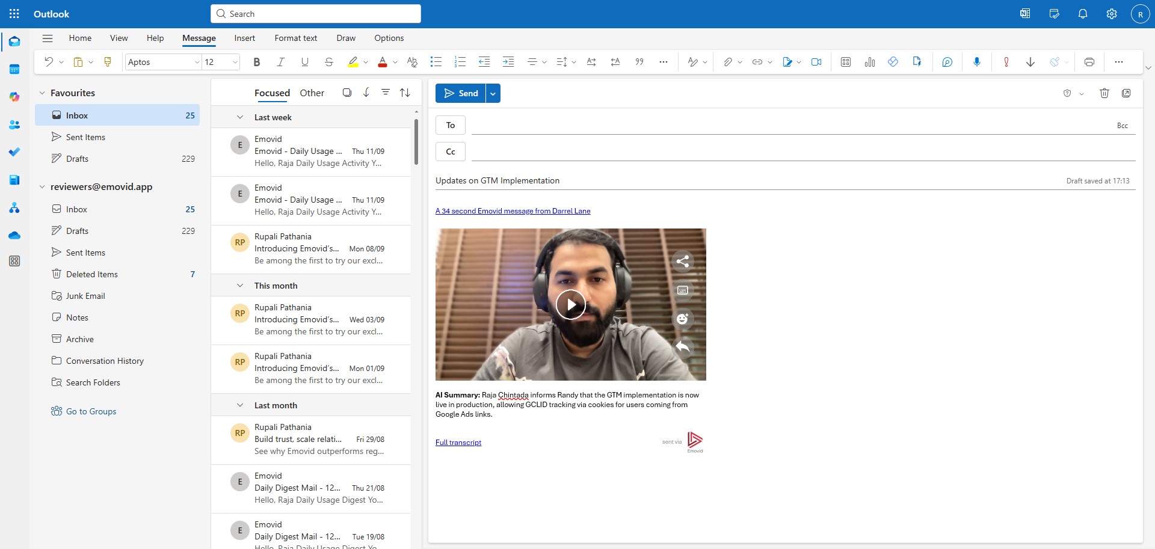Toggle Underline text formatting
Image resolution: width=1155 pixels, height=549 pixels.
click(x=304, y=62)
